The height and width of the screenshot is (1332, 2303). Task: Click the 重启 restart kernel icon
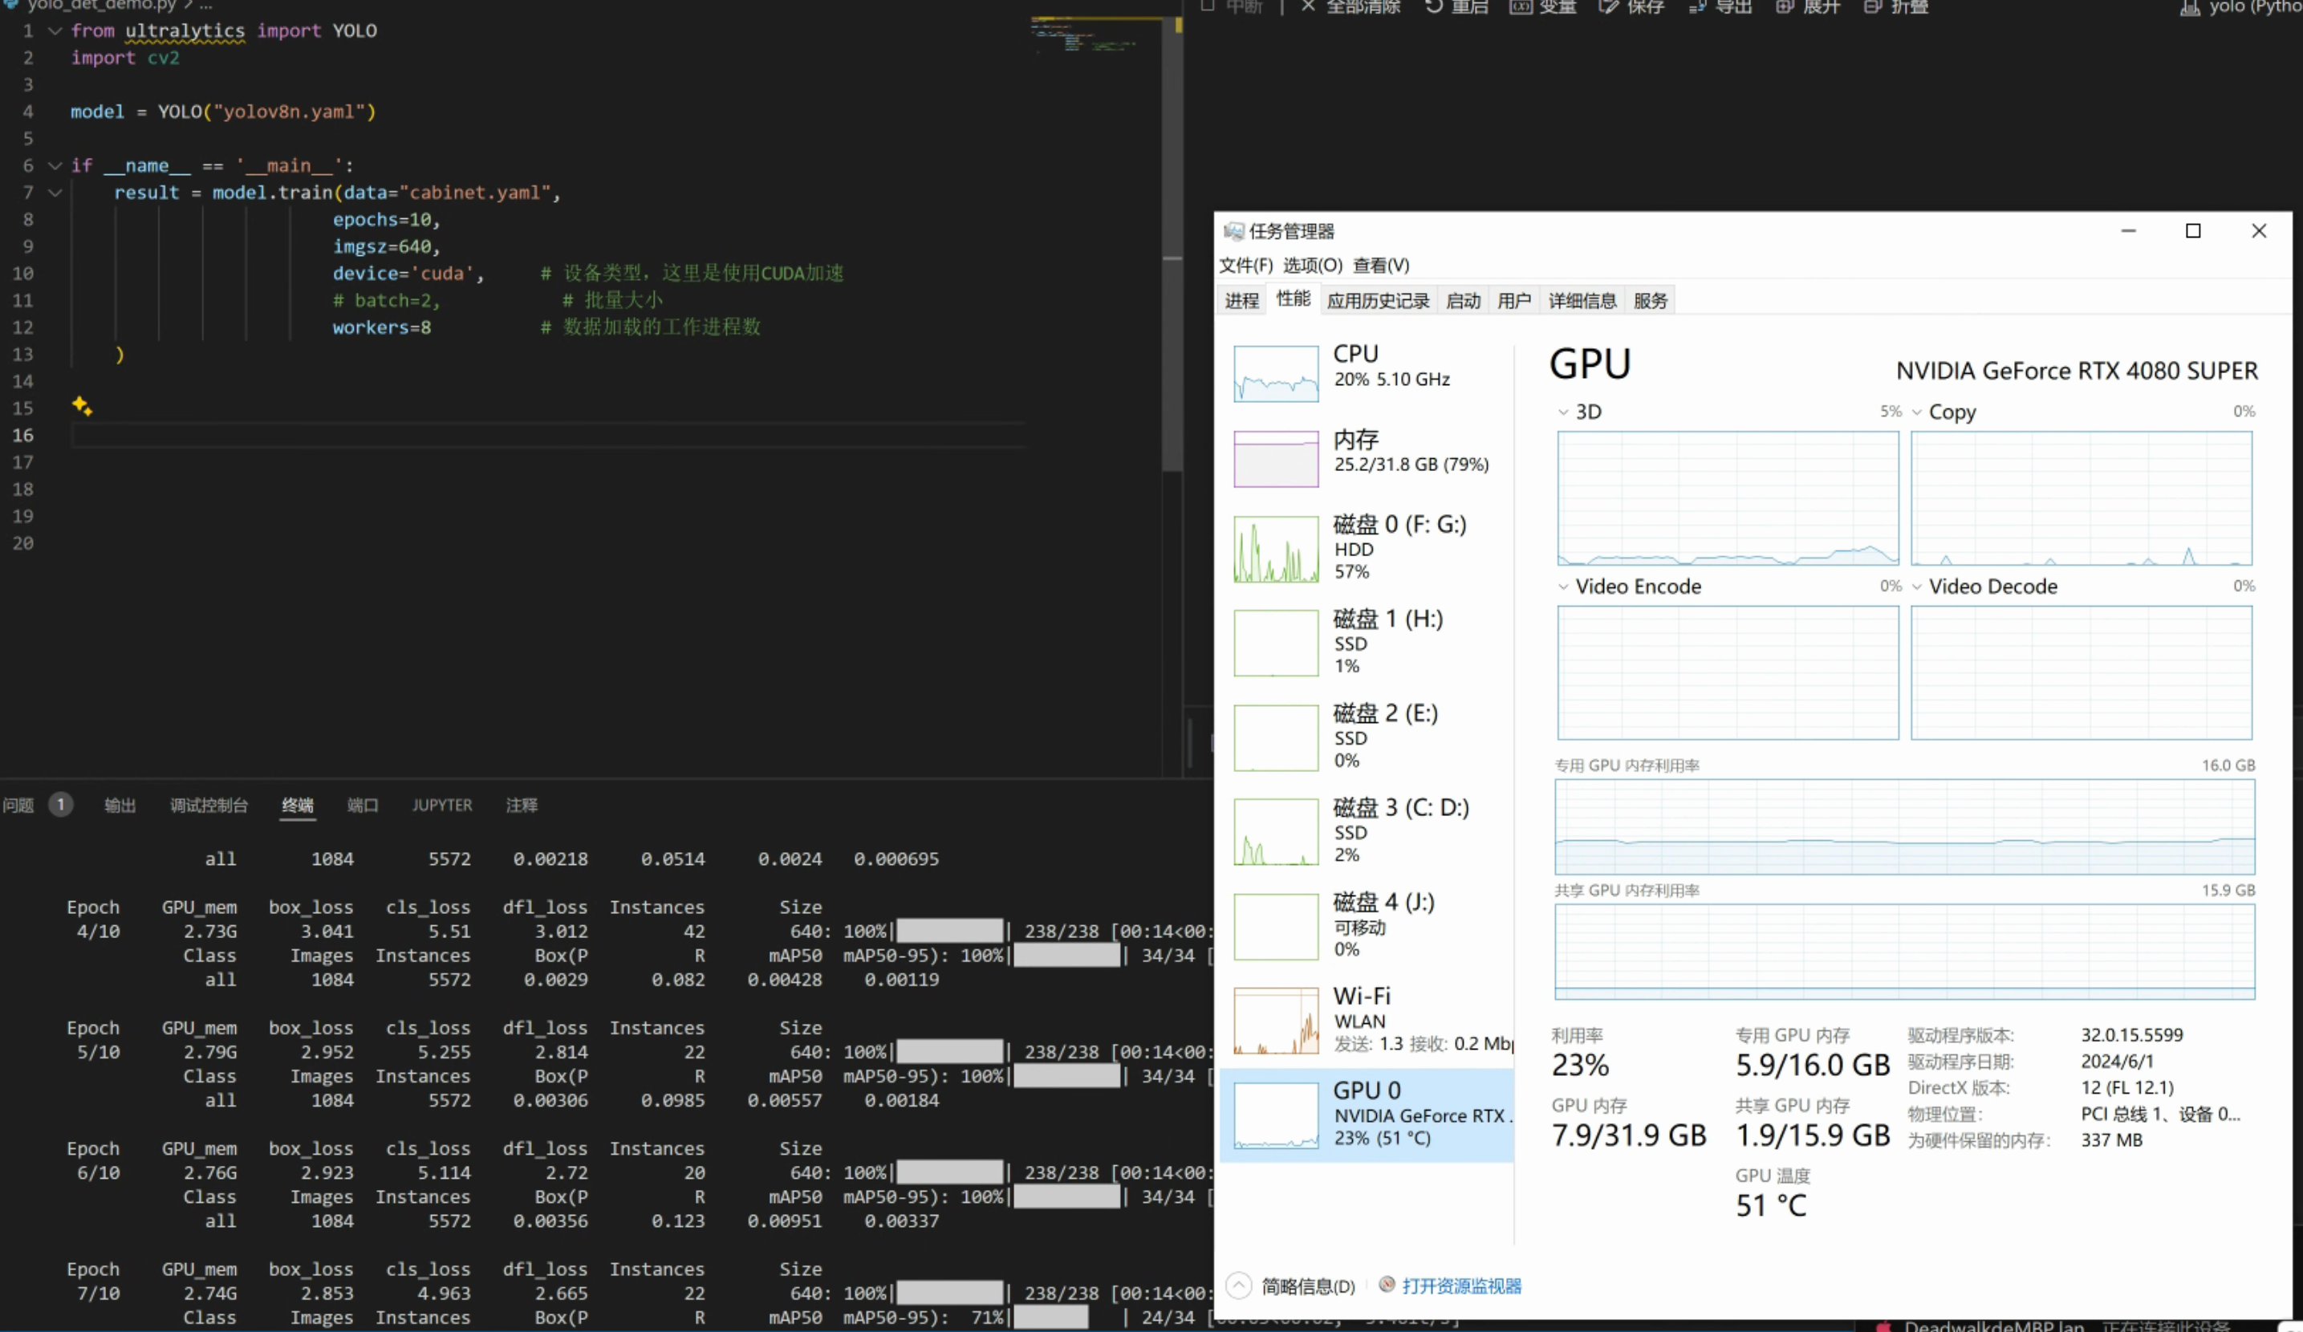tap(1434, 6)
